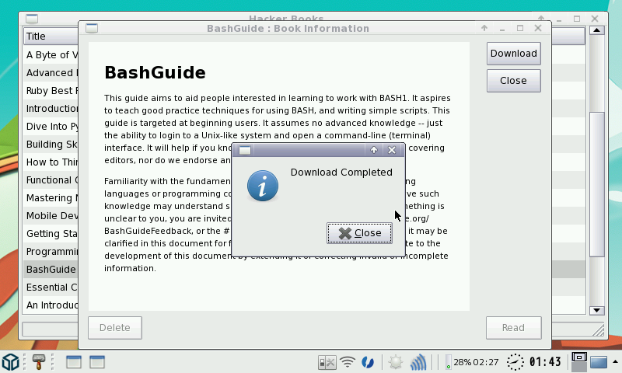The height and width of the screenshot is (373, 622).
Task: Select the 'Mastering' book row
Action: click(x=51, y=198)
